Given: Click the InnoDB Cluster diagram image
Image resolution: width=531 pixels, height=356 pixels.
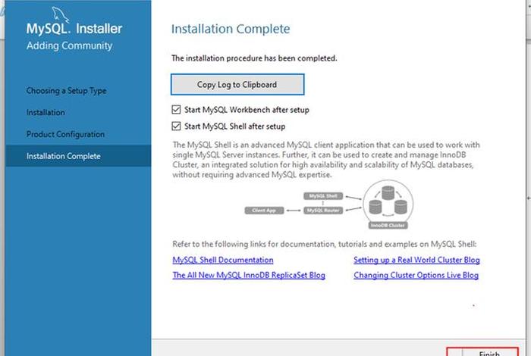Looking at the screenshot, I should point(388,205).
